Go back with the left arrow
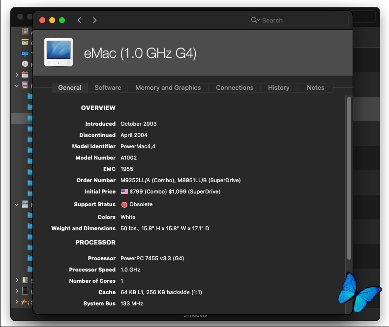The height and width of the screenshot is (327, 389). pos(79,20)
